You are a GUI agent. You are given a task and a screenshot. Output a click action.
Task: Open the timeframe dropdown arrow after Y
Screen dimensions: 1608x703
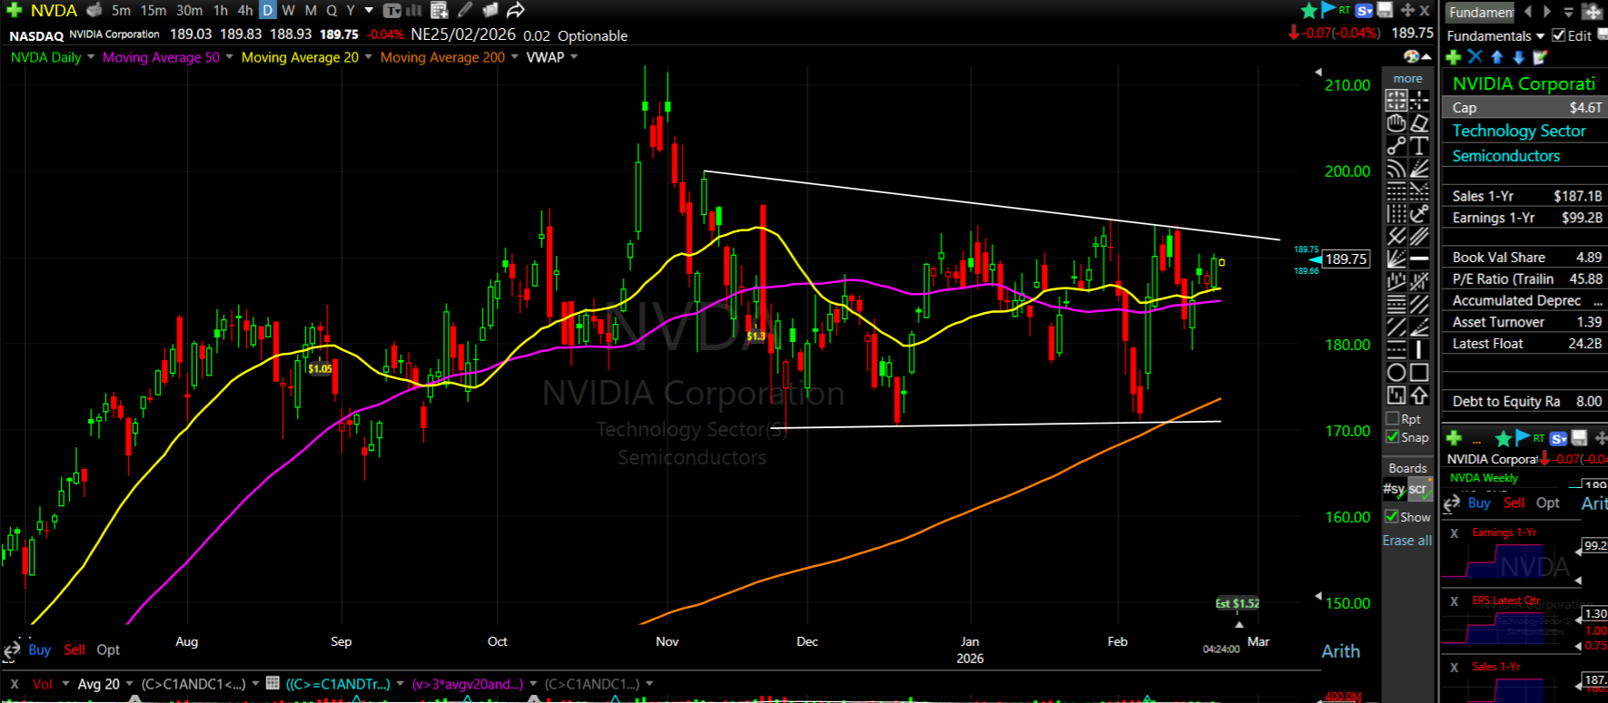(x=369, y=10)
